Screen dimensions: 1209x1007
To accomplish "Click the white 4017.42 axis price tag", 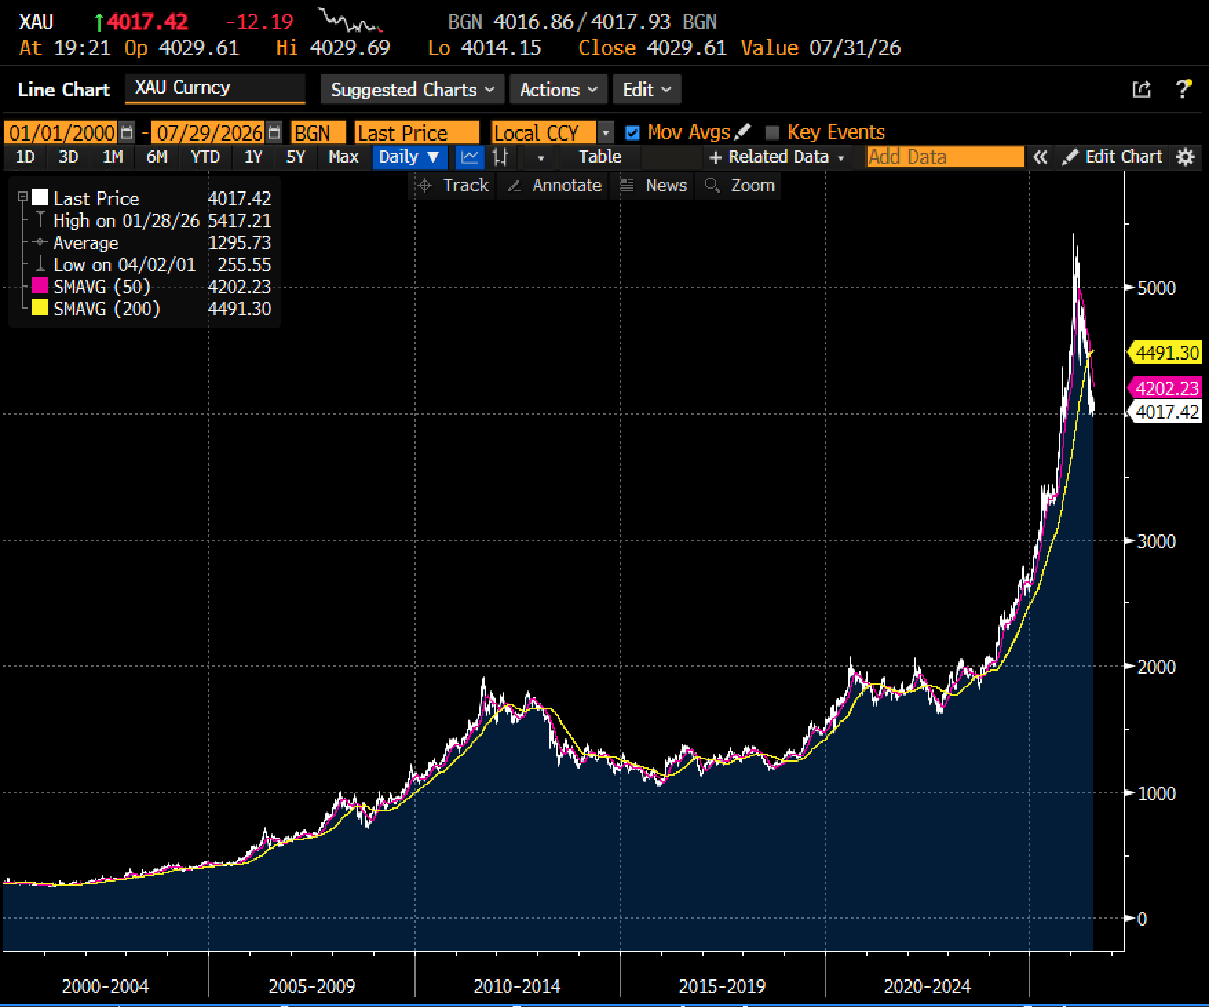I will (x=1166, y=413).
